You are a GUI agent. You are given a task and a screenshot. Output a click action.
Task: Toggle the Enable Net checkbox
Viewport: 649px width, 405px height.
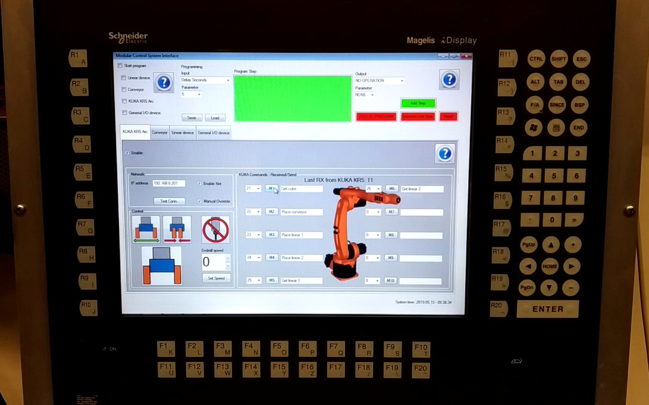199,183
